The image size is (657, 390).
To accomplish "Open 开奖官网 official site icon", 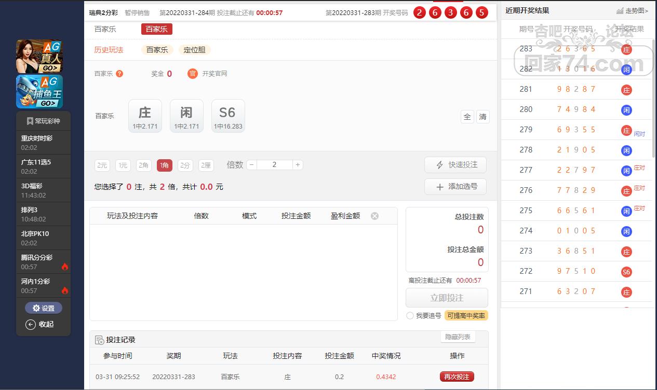I will [193, 74].
